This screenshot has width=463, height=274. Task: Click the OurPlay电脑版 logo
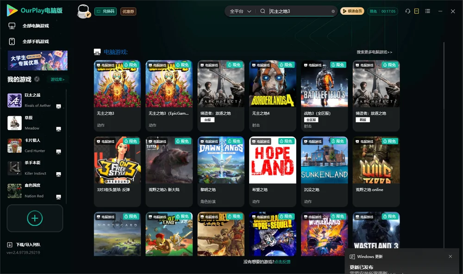[x=35, y=11]
